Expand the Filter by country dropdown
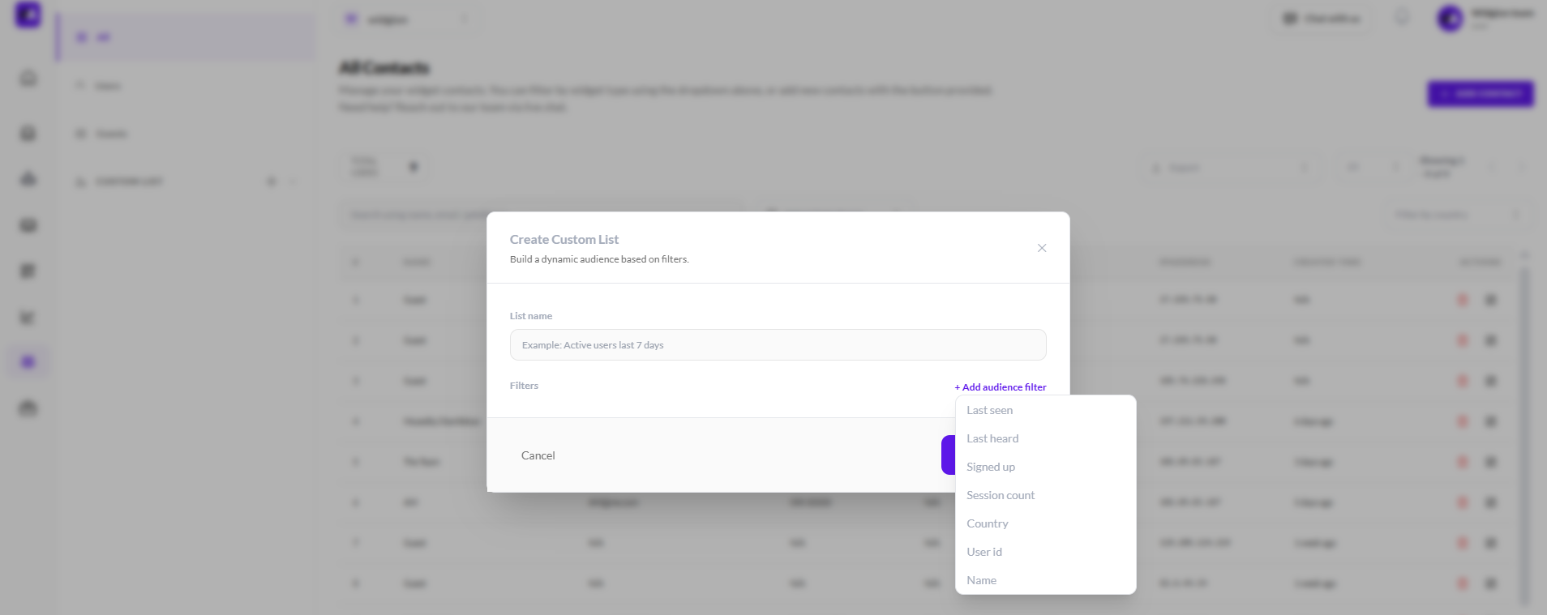The image size is (1547, 615). (x=1457, y=215)
